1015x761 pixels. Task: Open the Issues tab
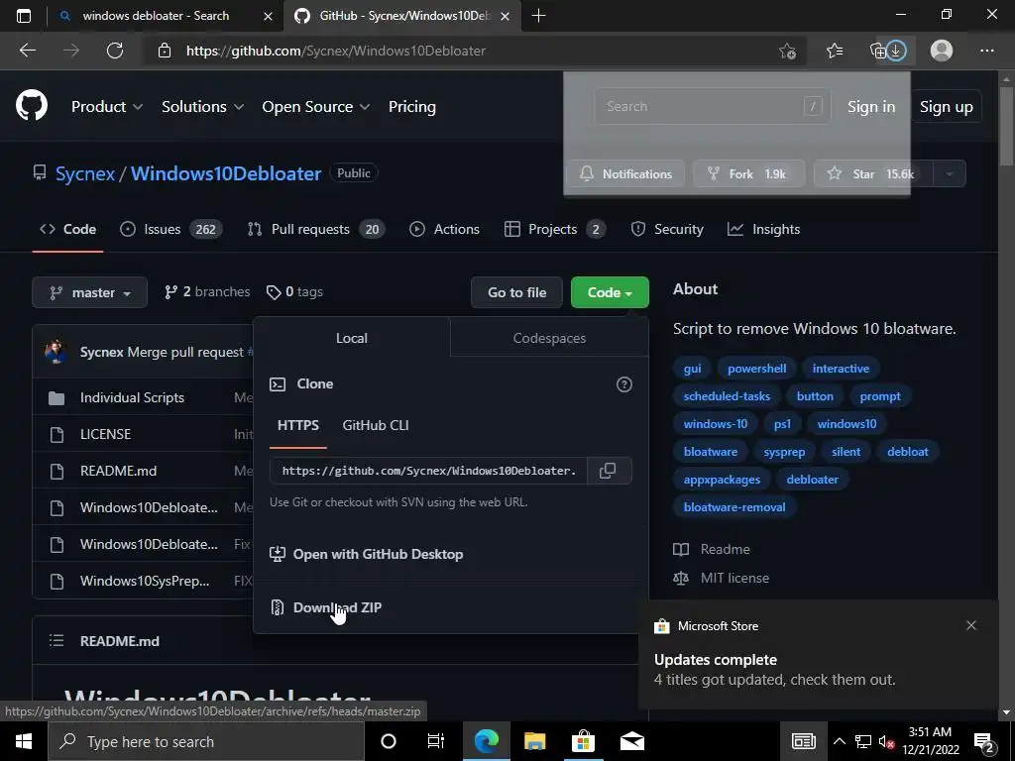(170, 229)
